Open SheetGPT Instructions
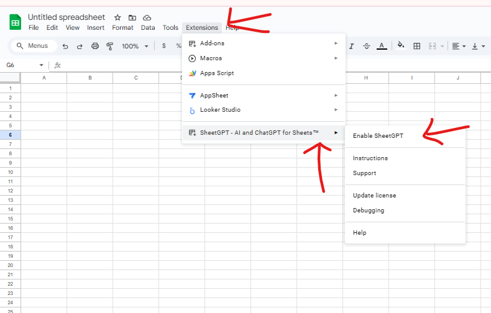 (x=405, y=158)
